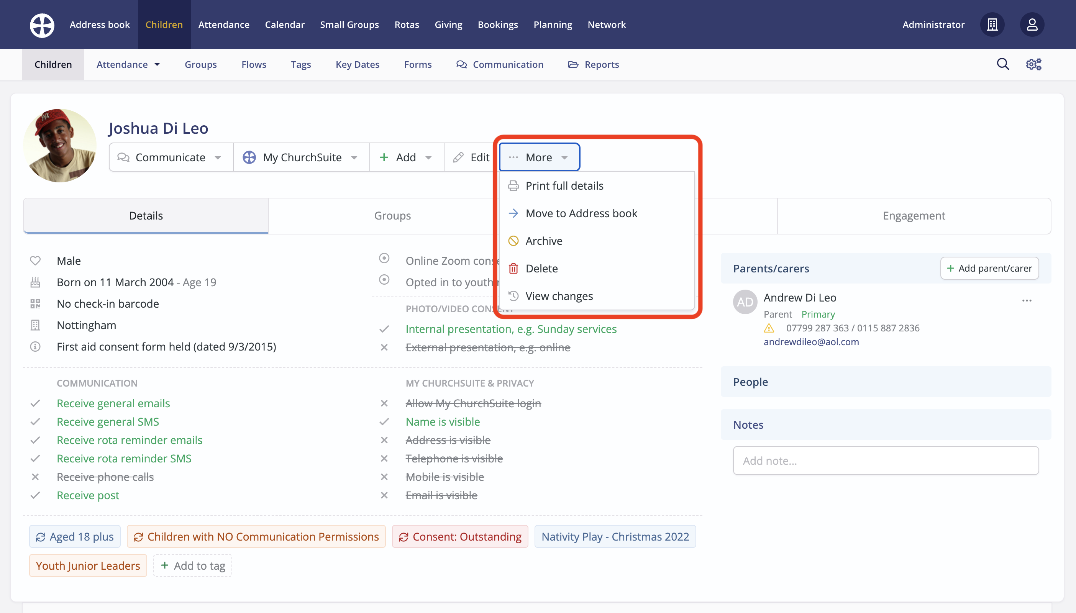This screenshot has height=613, width=1076.
Task: Switch to the Engagement tab
Action: [914, 216]
